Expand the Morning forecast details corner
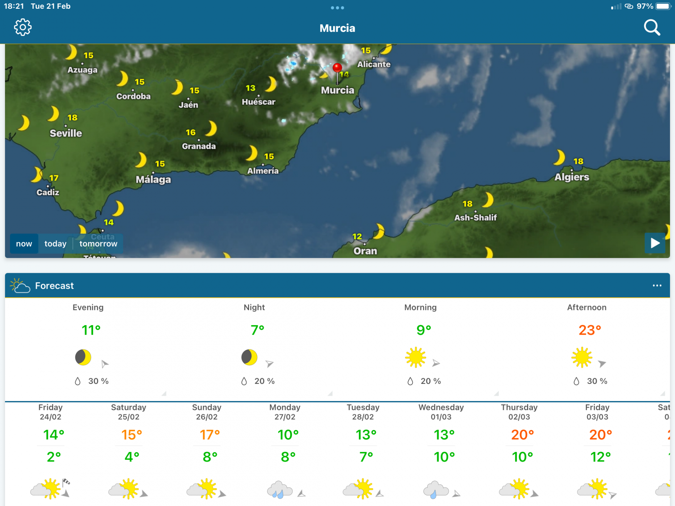 click(496, 393)
